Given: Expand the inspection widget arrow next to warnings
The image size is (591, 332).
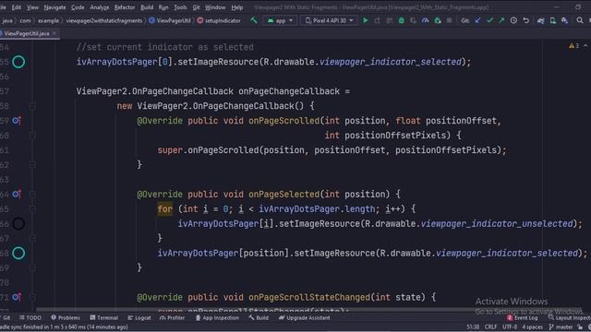Looking at the screenshot, I should click(585, 46).
